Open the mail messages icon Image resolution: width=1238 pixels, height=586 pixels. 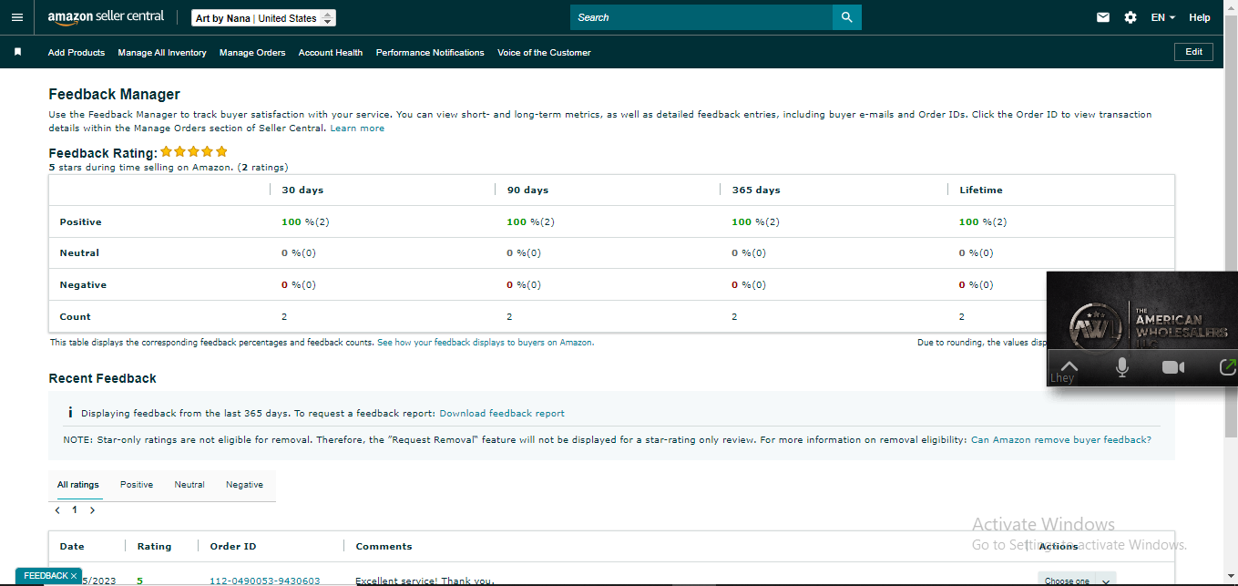(1103, 17)
